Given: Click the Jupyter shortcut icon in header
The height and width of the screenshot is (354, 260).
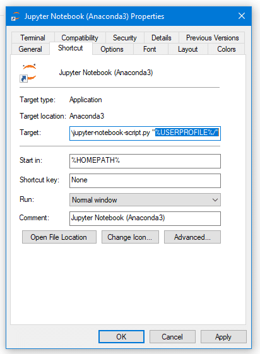Looking at the screenshot, I should click(x=28, y=73).
